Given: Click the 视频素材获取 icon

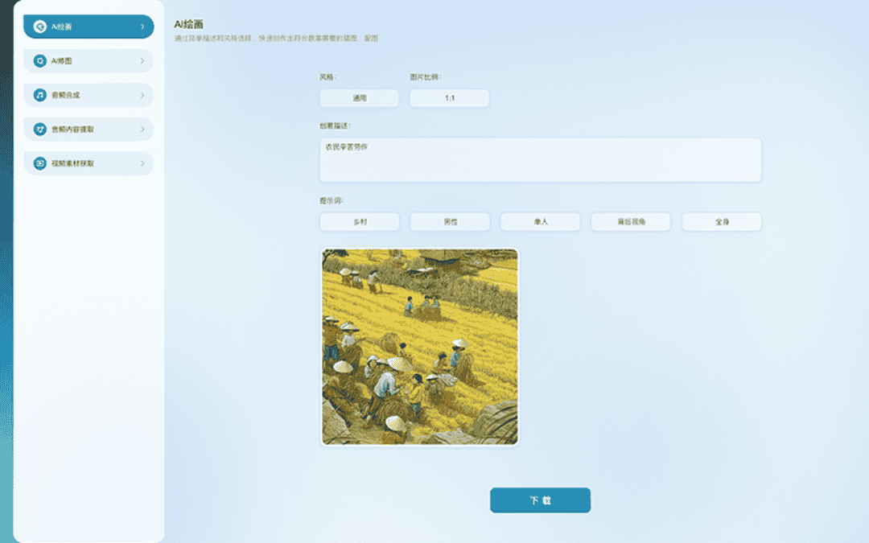Looking at the screenshot, I should tap(40, 163).
